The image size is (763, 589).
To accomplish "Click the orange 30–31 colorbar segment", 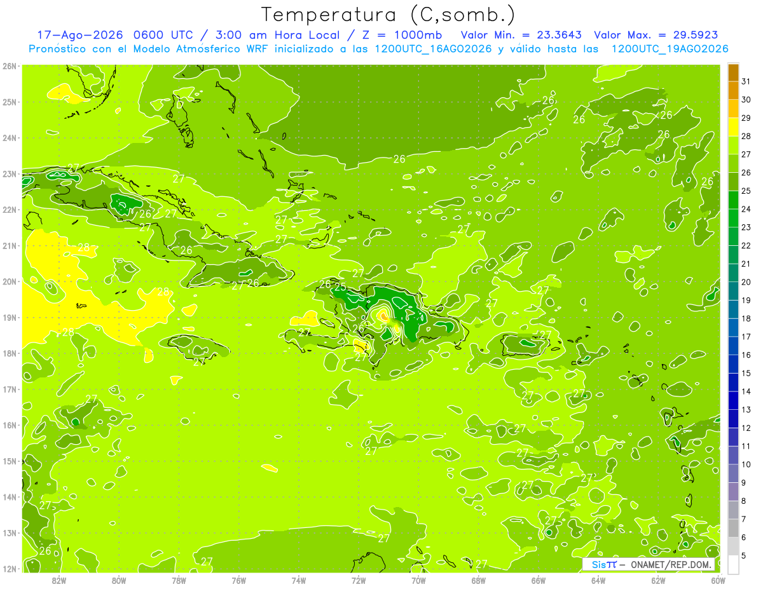I will 733,91.
